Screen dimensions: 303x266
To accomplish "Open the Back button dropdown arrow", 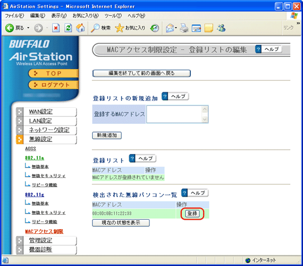I will 28,28.
